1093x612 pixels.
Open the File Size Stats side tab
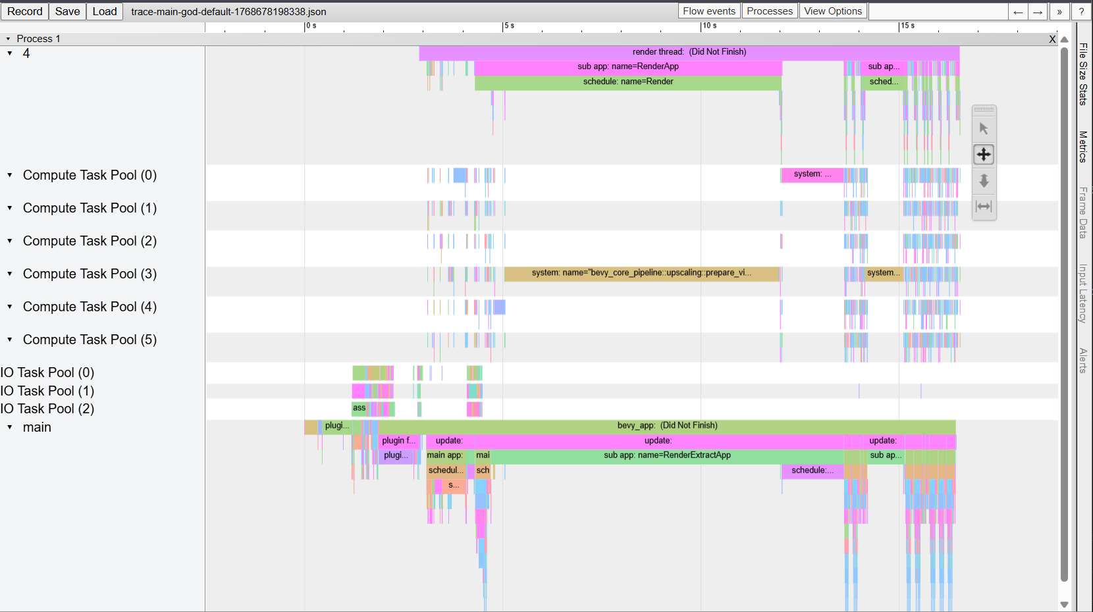1083,74
